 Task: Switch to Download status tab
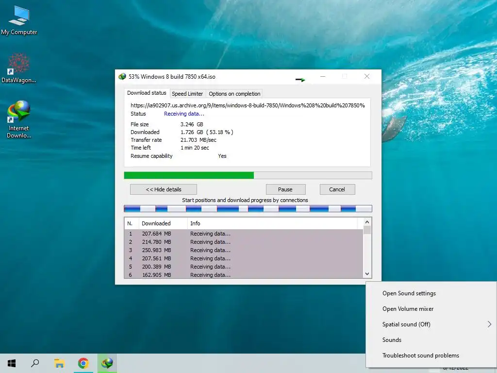tap(147, 93)
